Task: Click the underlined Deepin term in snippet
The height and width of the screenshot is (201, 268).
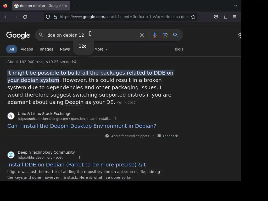Action: (74, 102)
